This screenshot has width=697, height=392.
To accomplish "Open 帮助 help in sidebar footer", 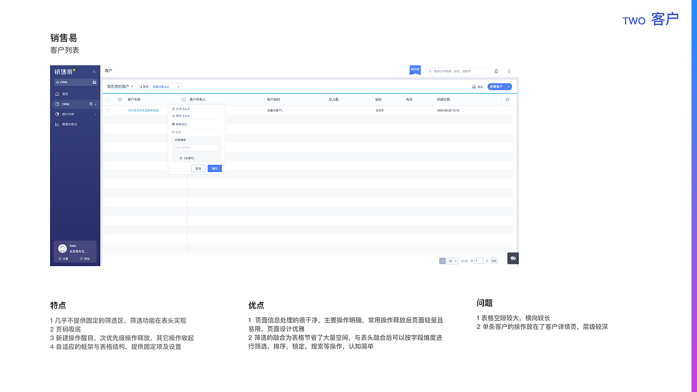I will click(x=85, y=259).
